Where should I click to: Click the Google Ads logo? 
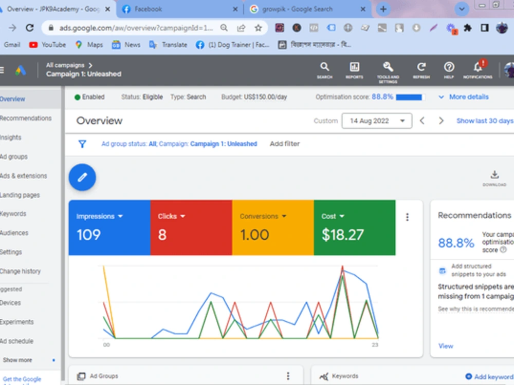tap(21, 70)
